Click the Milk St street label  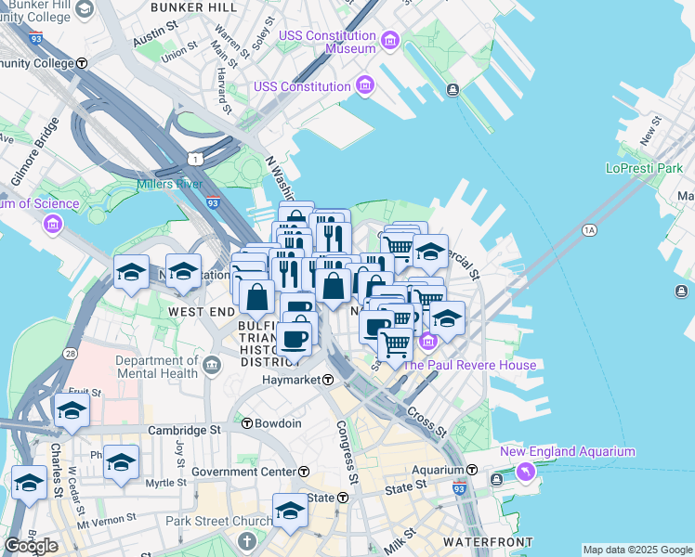[x=400, y=541]
